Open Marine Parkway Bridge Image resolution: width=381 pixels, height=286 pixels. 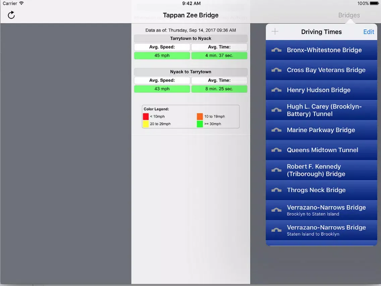pyautogui.click(x=321, y=130)
